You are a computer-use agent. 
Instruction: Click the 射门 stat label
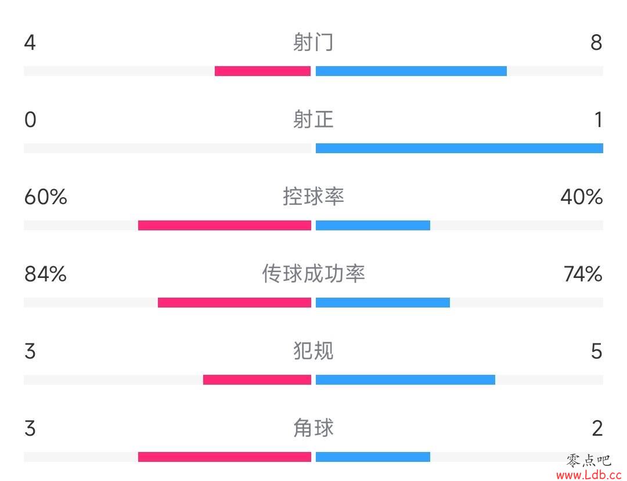(313, 42)
